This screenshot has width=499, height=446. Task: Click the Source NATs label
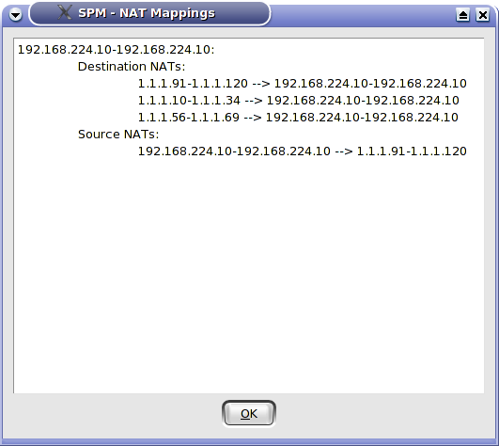(118, 135)
